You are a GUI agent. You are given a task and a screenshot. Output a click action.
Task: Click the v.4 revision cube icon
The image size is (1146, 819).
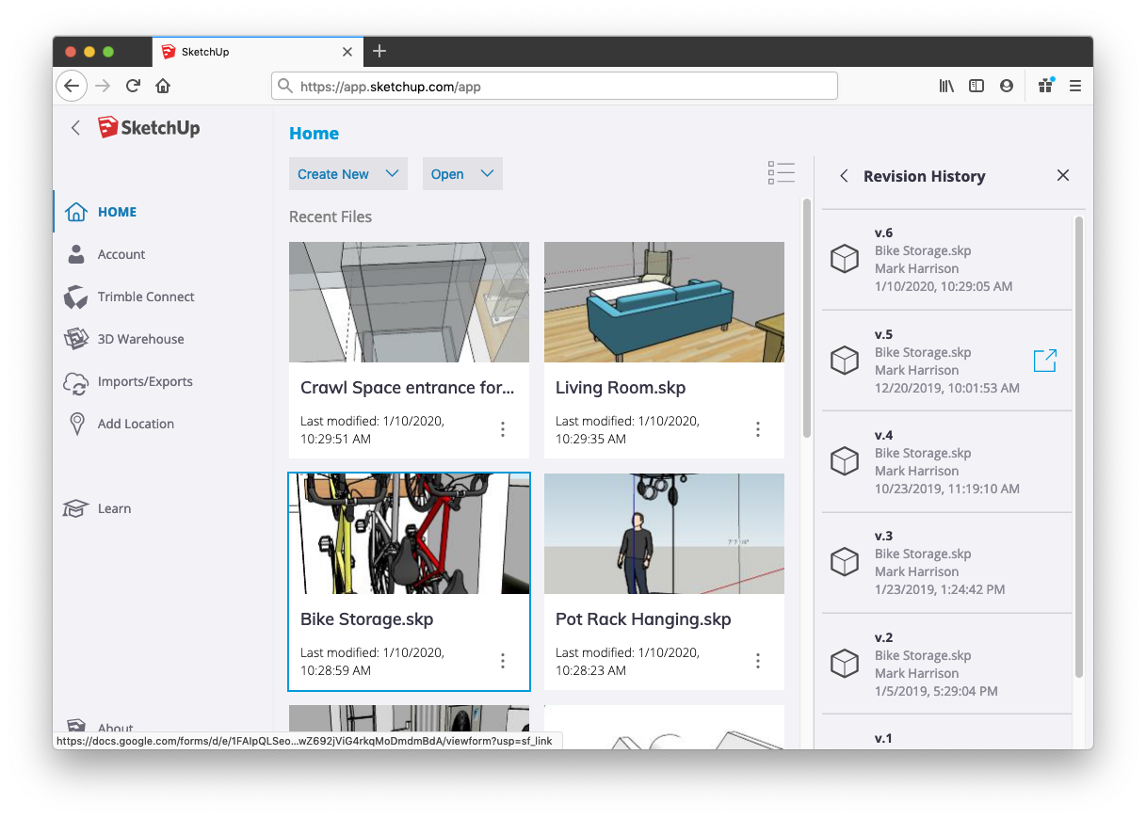pyautogui.click(x=845, y=461)
